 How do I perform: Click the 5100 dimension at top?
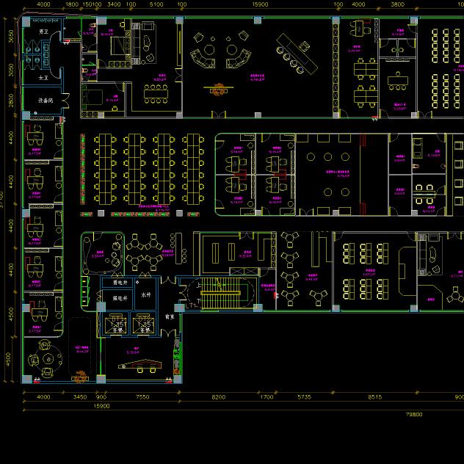156,4
